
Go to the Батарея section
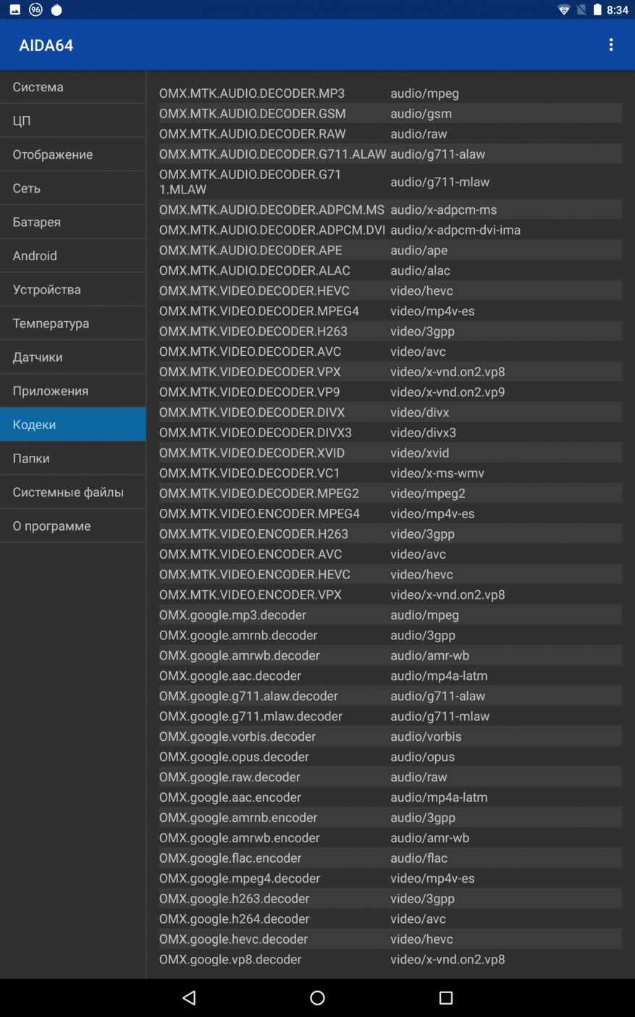click(x=72, y=222)
